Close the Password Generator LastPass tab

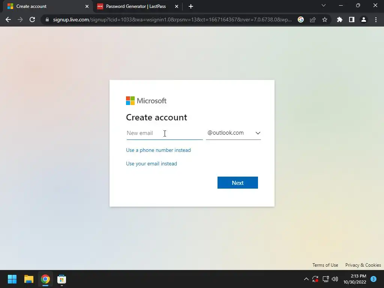tap(177, 6)
